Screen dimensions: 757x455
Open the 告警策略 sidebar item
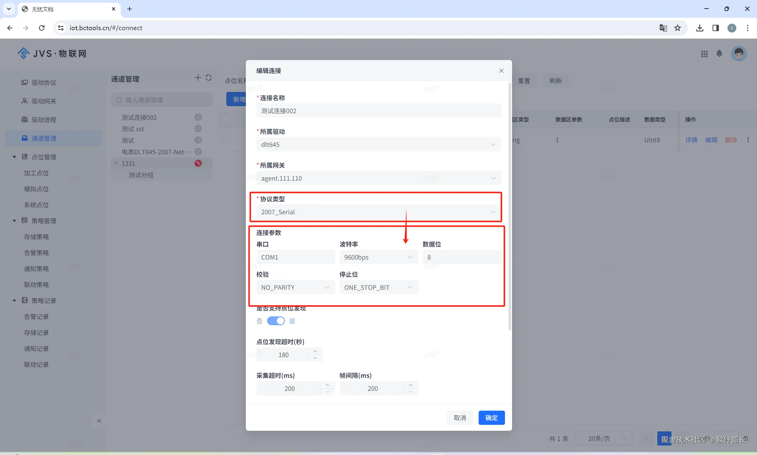coord(36,253)
